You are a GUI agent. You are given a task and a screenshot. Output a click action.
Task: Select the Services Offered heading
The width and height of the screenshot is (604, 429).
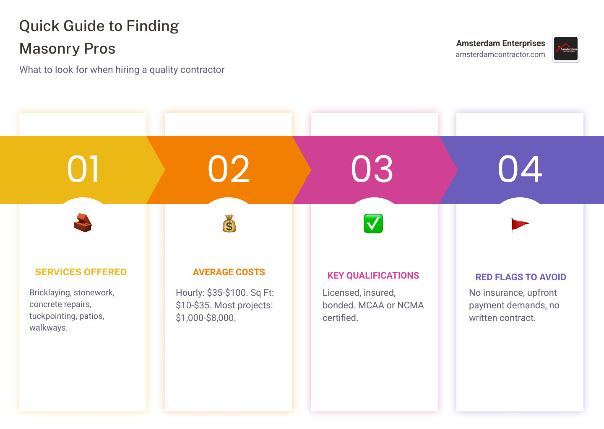point(81,272)
